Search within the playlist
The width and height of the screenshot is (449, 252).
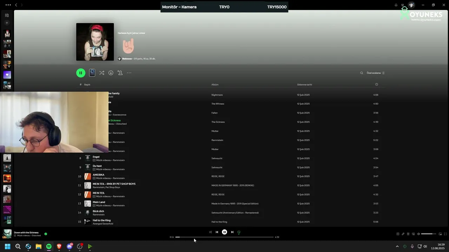tap(362, 73)
